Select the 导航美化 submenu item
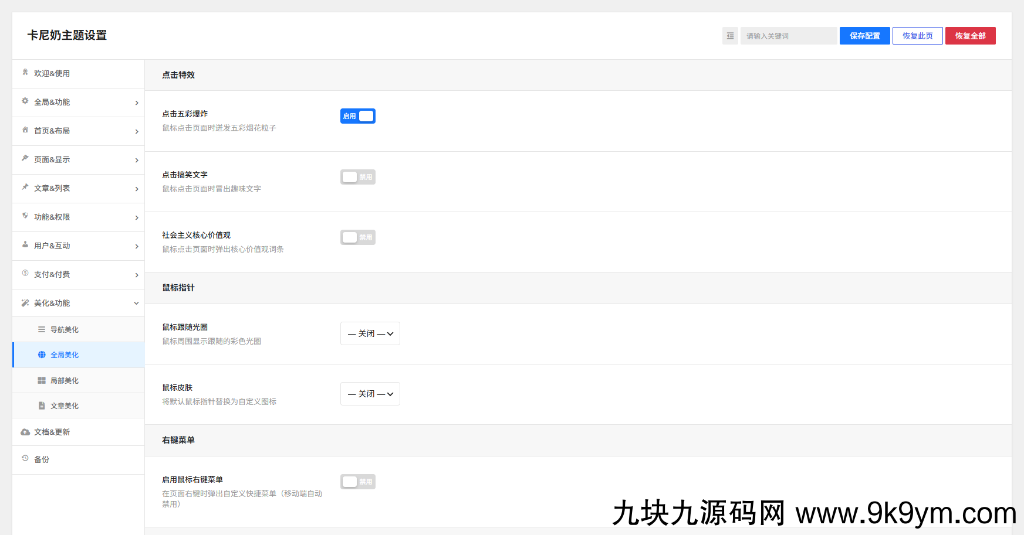Screen dimensions: 1024x535 (78, 329)
